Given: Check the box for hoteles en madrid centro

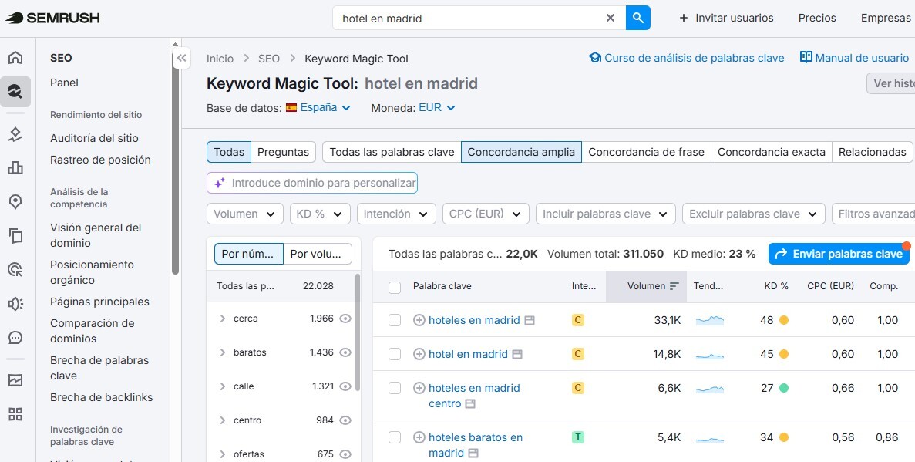Looking at the screenshot, I should 395,388.
